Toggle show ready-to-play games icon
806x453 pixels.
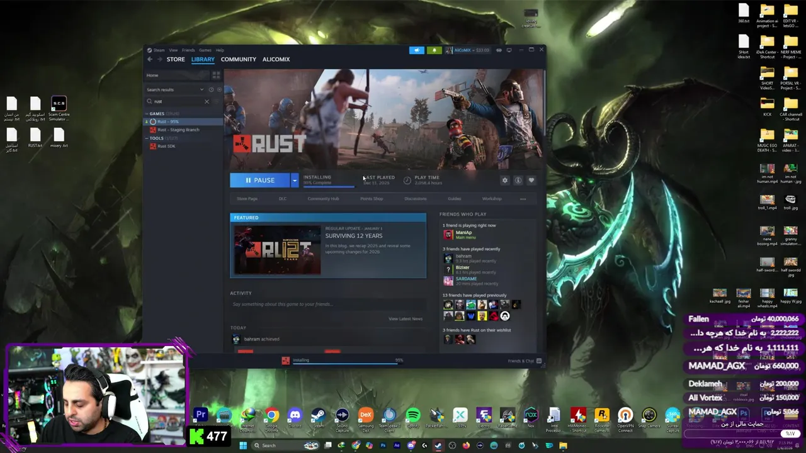[219, 90]
